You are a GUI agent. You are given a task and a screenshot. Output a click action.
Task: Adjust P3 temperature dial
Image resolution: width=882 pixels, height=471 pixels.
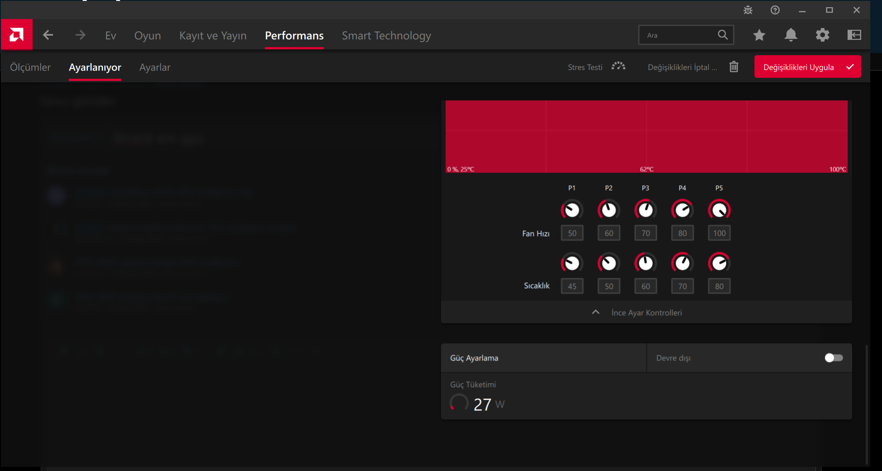(x=646, y=263)
